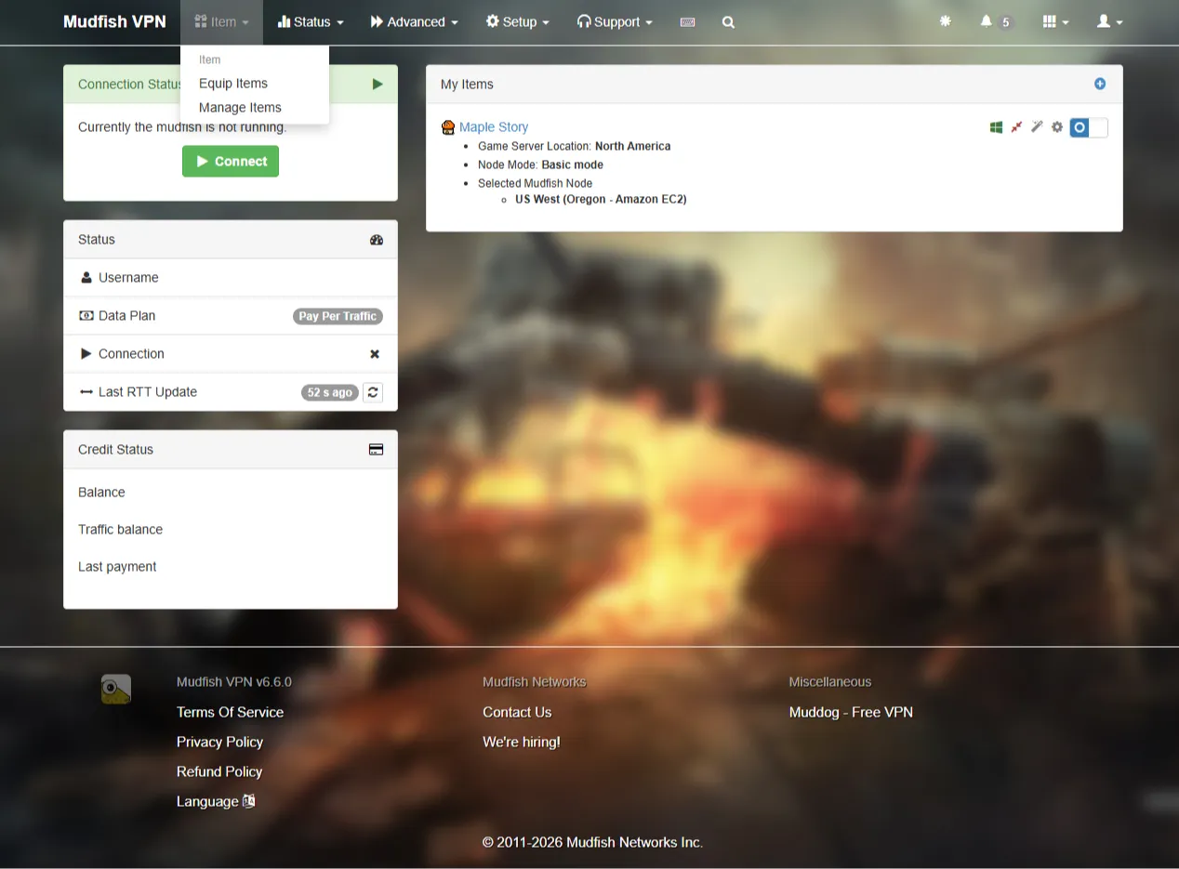Click the credit card icon in Credit Status
Viewport: 1179px width, 869px height.
[x=376, y=450]
